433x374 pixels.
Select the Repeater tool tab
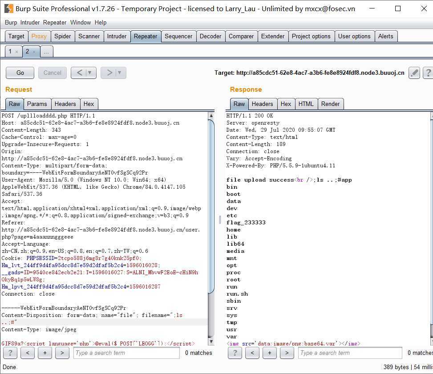click(146, 36)
